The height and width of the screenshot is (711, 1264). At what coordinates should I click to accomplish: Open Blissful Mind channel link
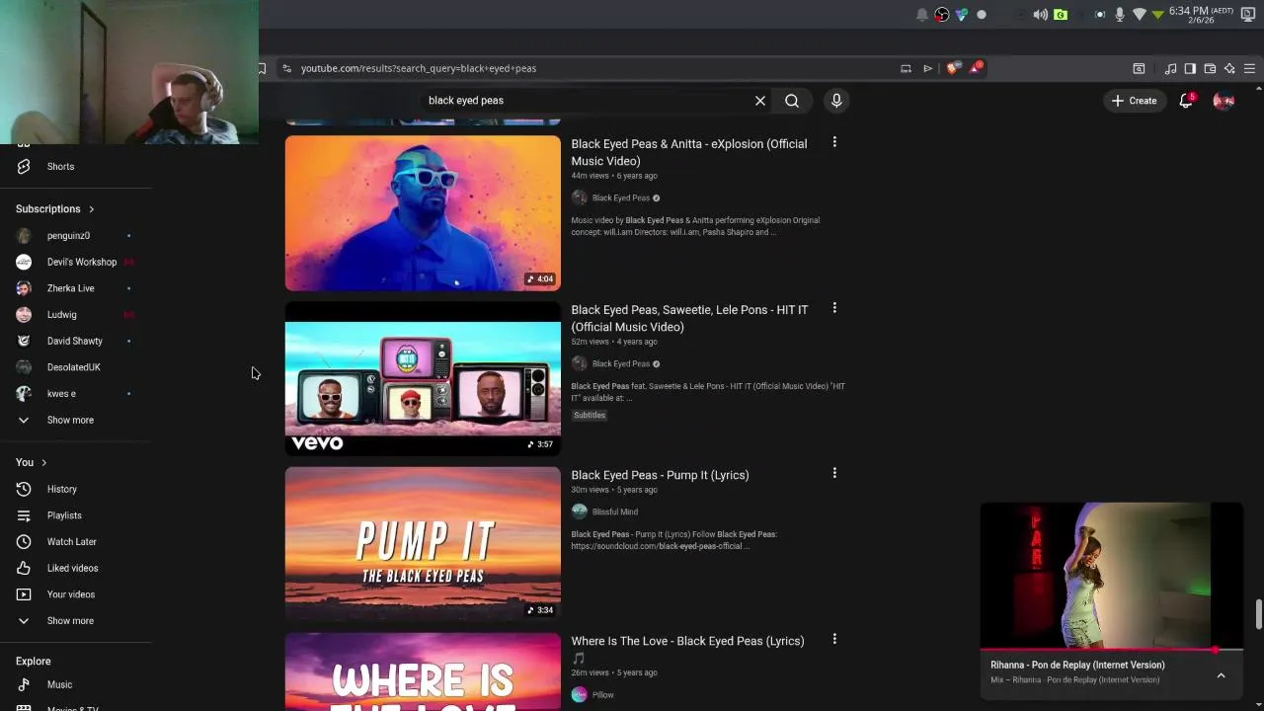(x=614, y=512)
